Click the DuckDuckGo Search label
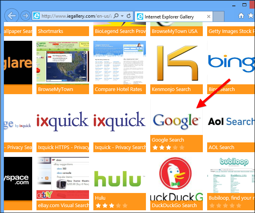Screen dimensions: 255x213 pos(174,206)
